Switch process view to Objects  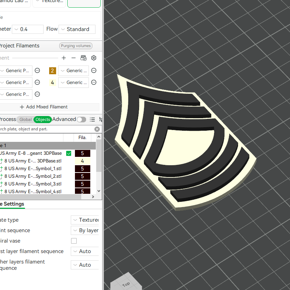(43, 120)
